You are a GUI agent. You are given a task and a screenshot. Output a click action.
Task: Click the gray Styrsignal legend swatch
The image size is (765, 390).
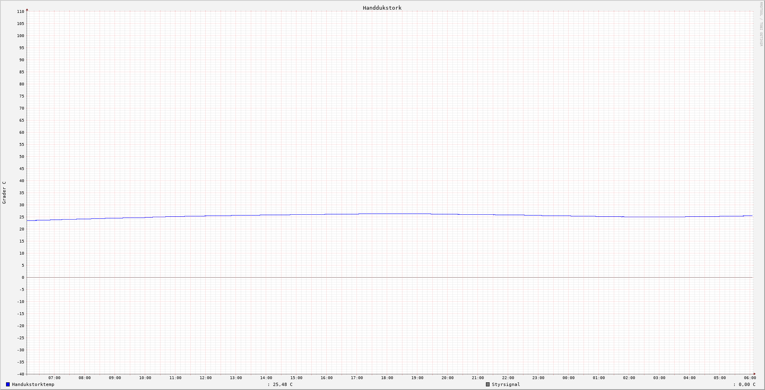pyautogui.click(x=488, y=384)
